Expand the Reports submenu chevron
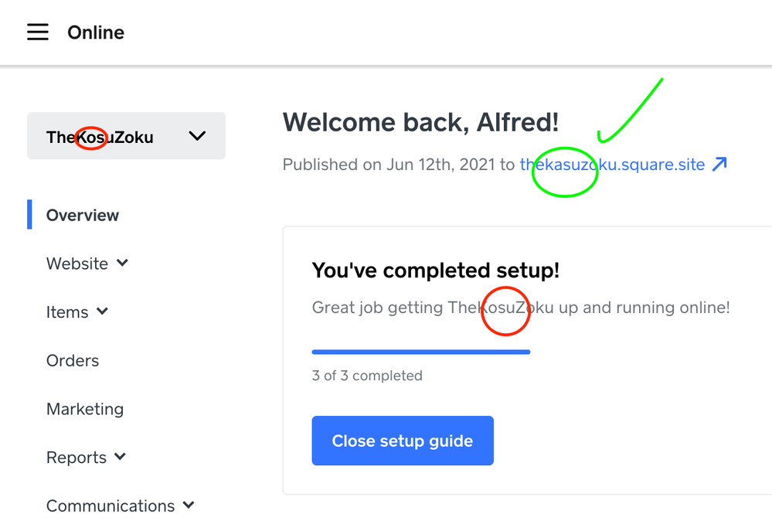Screen dimensions: 772x531 pos(120,457)
